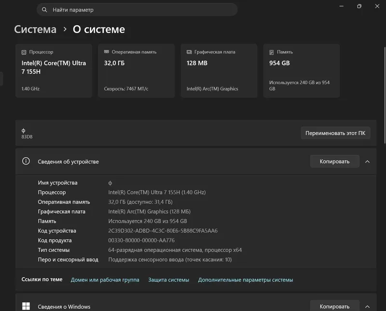386x311 pixels.
Task: Click the search magnifier icon
Action: click(x=44, y=10)
